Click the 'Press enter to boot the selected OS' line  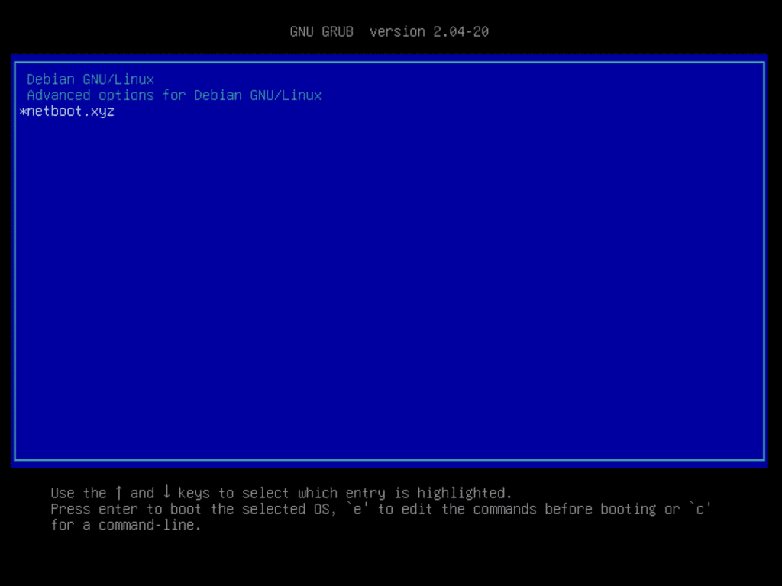pos(380,509)
